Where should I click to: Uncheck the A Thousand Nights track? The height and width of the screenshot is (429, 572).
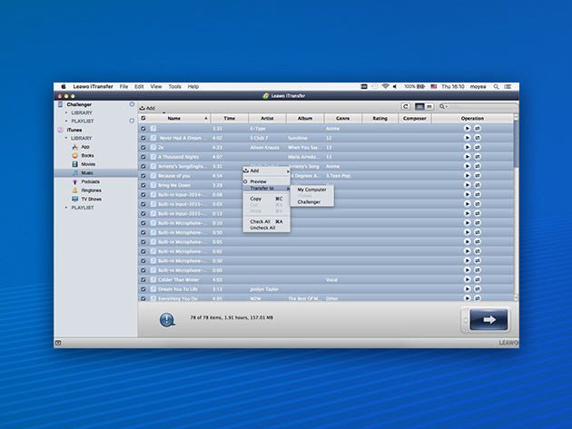point(143,156)
